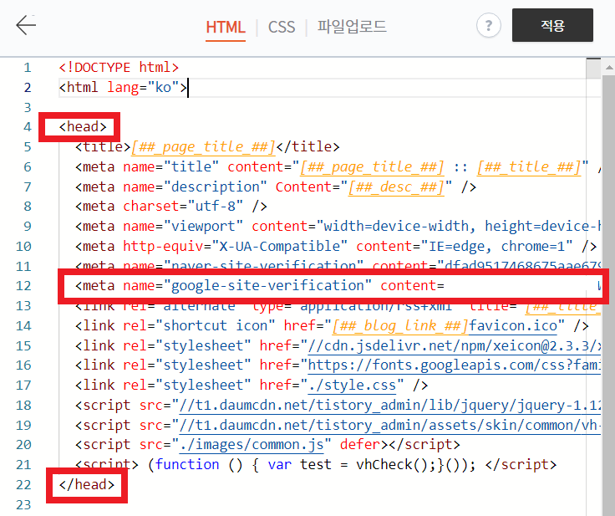Click the vhCheck function script line
Screen dimensions: 615x516
click(x=316, y=464)
